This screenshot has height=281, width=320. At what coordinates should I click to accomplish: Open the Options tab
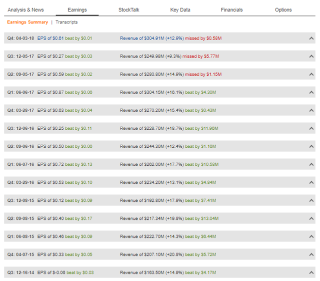(x=283, y=10)
